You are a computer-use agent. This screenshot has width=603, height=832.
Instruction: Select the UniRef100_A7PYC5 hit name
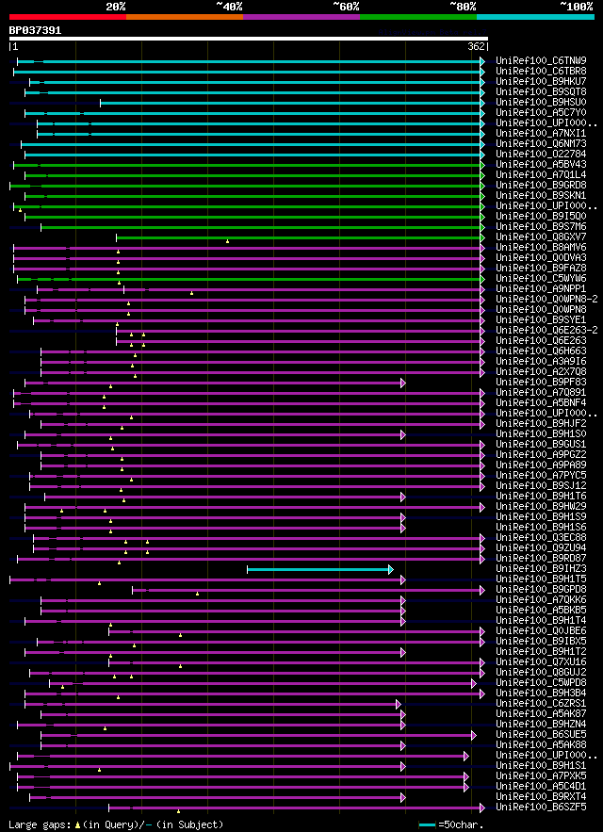tap(541, 475)
